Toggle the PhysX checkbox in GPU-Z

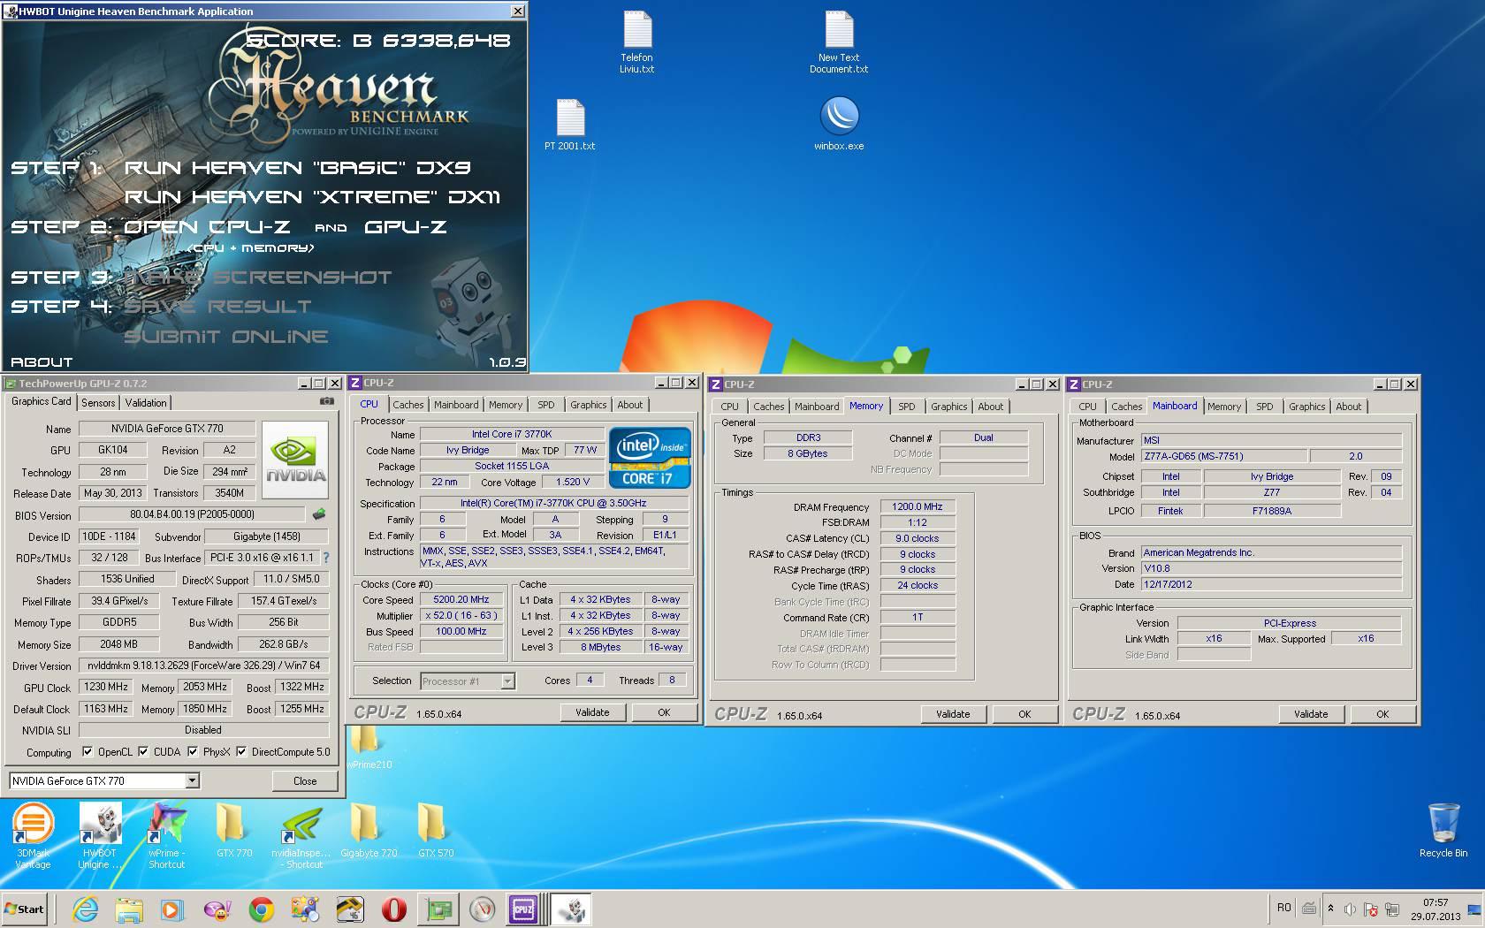pyautogui.click(x=193, y=752)
